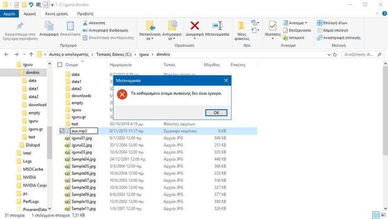Open the Άνοιγμα dropdown arrow
Image resolution: width=388 pixels, height=219 pixels.
[x=306, y=23]
